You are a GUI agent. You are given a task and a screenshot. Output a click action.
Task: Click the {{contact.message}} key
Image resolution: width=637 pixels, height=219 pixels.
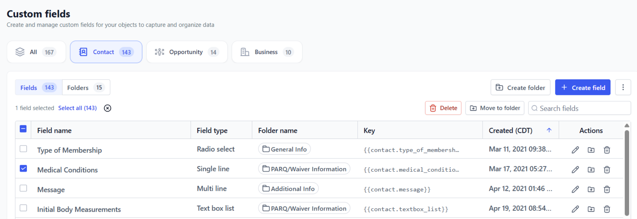pyautogui.click(x=397, y=189)
